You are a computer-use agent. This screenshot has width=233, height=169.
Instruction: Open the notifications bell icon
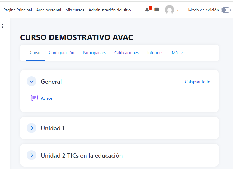coord(147,10)
